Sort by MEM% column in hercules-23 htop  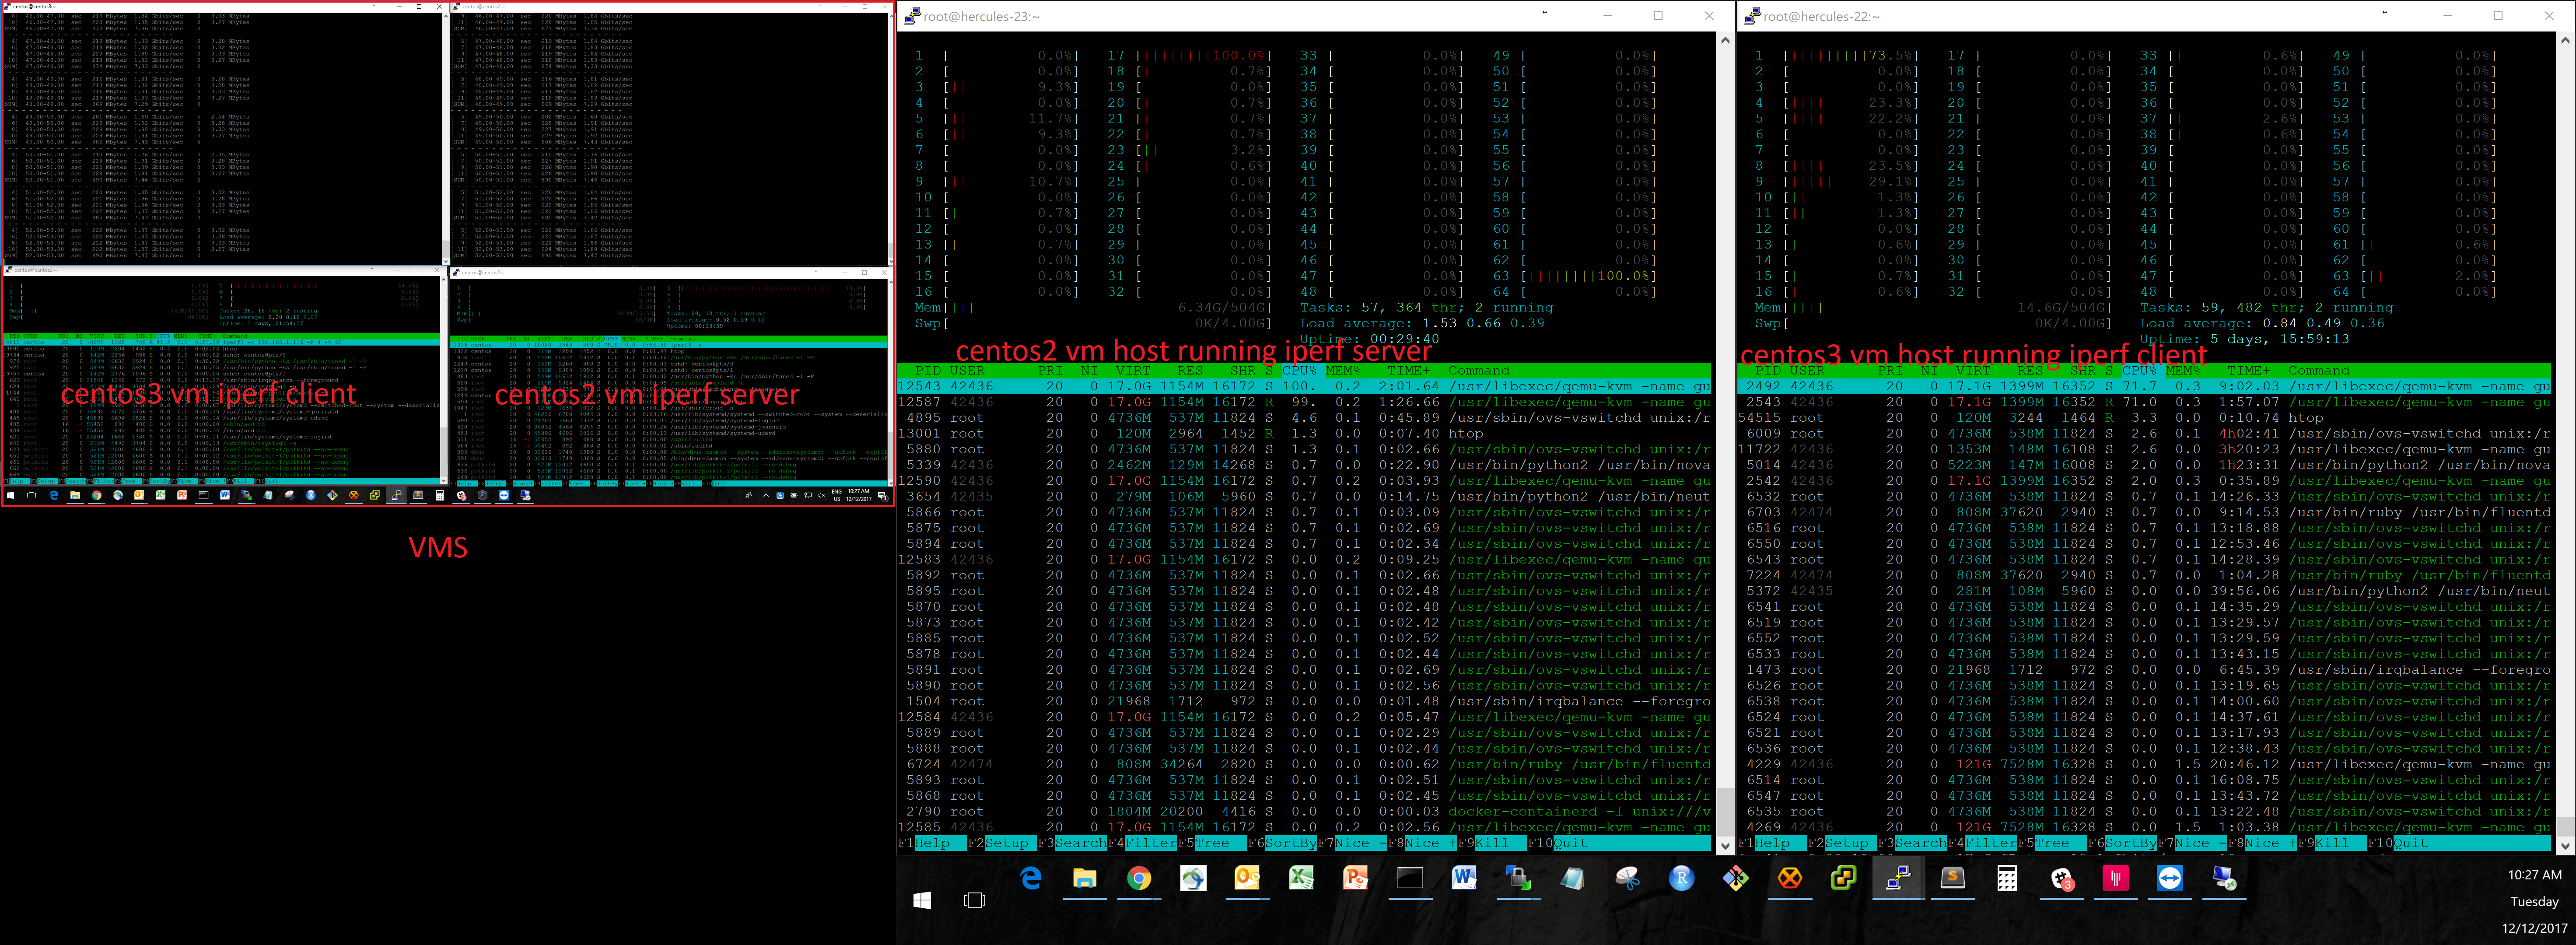click(x=1343, y=370)
